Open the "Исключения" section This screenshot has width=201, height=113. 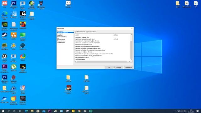[x=61, y=40]
